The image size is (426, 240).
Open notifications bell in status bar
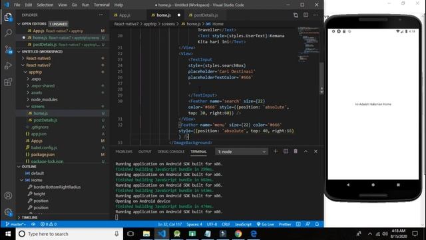(x=317, y=224)
